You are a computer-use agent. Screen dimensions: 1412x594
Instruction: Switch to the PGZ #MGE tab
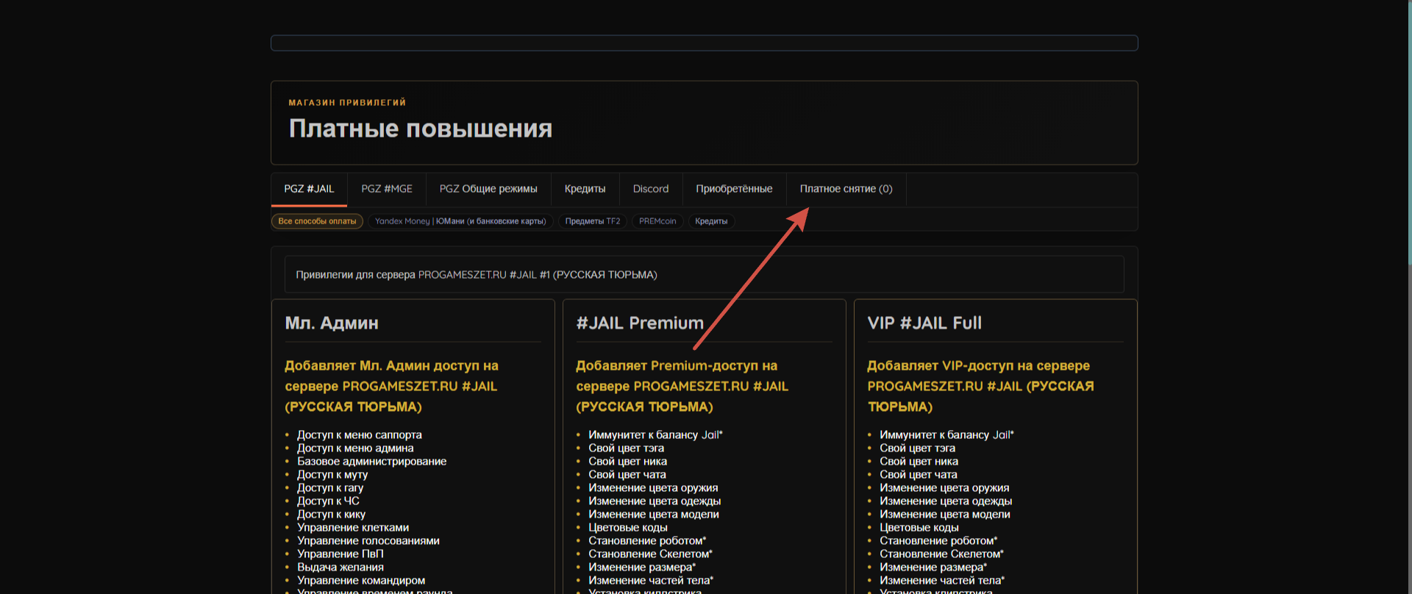tap(387, 189)
